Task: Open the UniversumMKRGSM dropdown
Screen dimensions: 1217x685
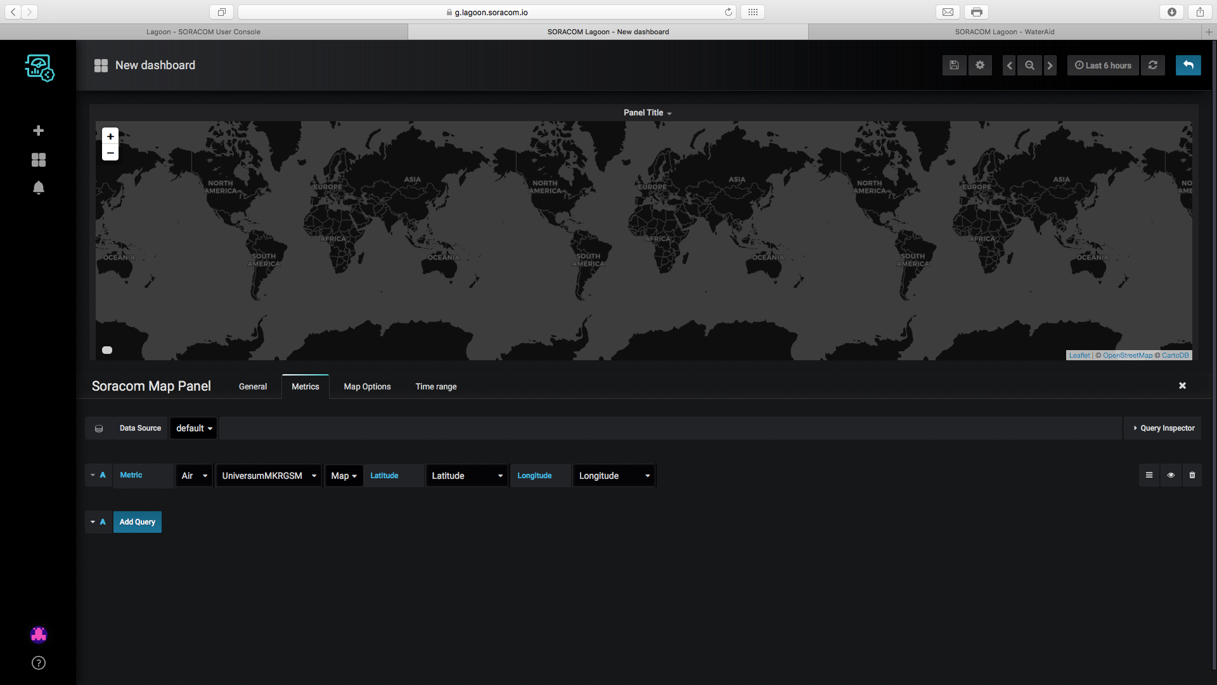Action: (269, 476)
